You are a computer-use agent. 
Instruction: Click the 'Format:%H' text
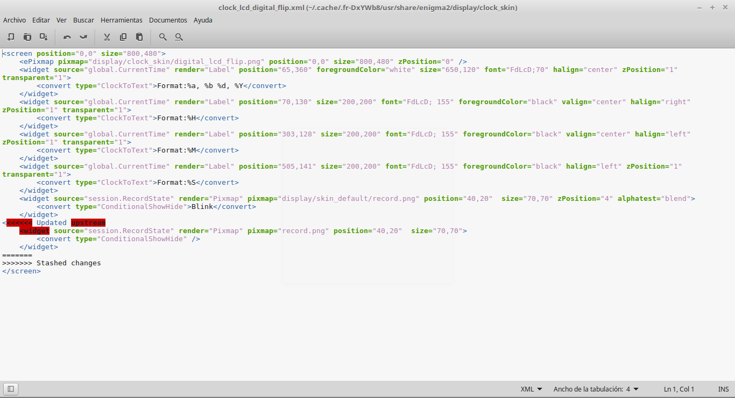176,118
